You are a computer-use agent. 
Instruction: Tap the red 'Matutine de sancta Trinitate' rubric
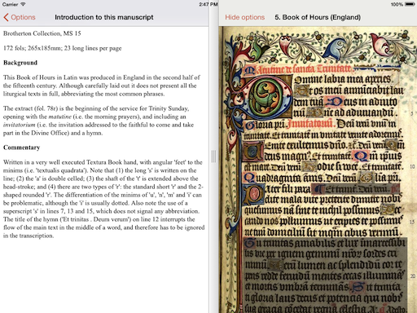298,69
